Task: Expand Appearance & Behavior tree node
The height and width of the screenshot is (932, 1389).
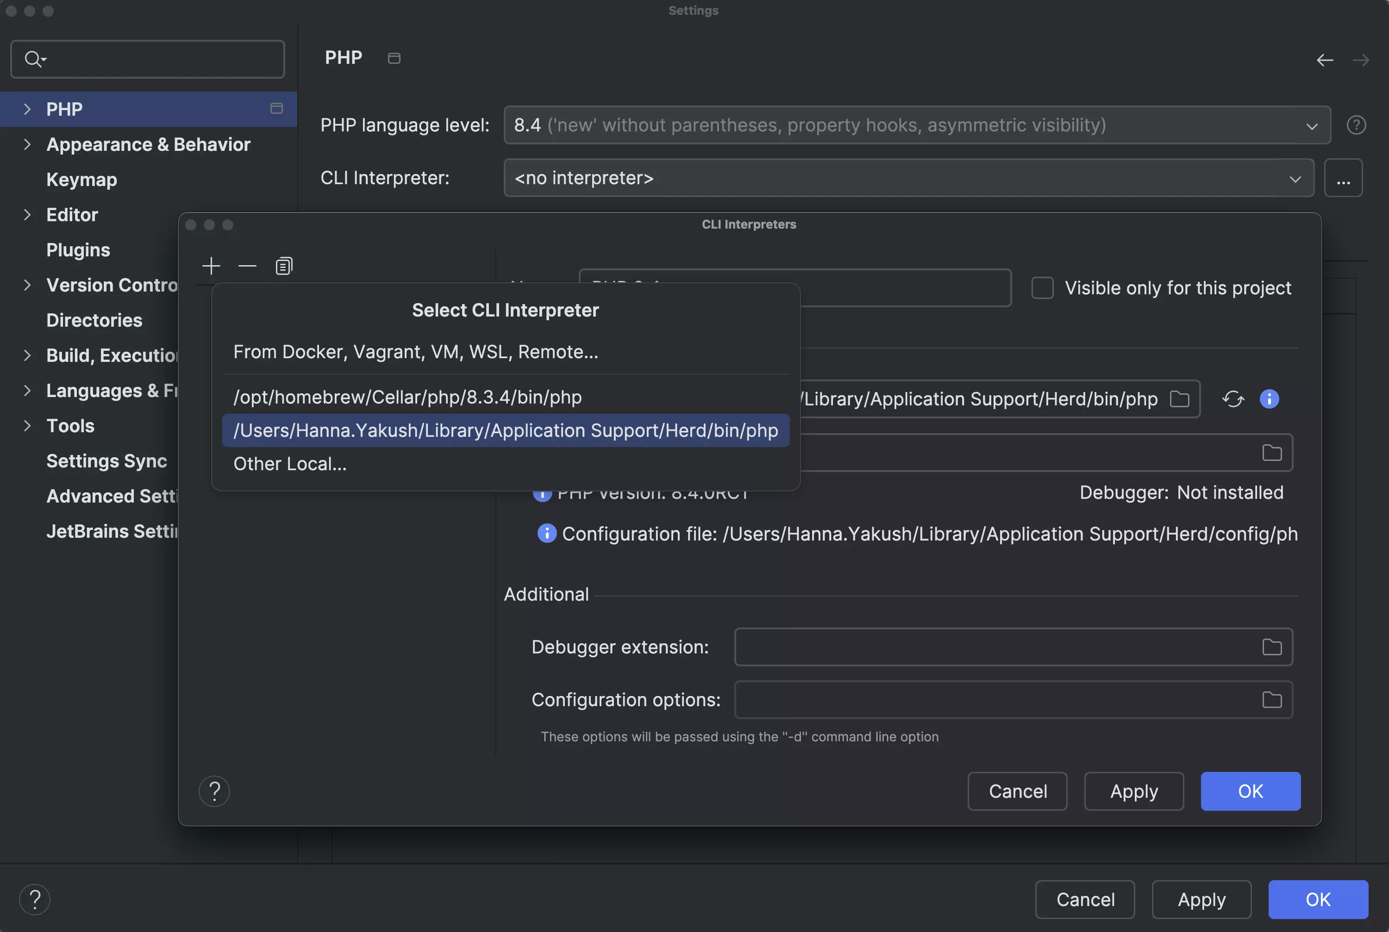Action: pyautogui.click(x=27, y=144)
